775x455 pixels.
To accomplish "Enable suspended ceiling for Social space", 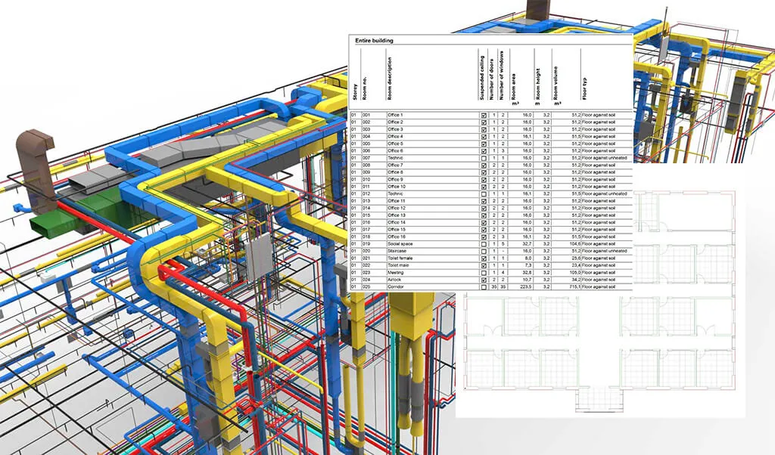I will coord(484,244).
